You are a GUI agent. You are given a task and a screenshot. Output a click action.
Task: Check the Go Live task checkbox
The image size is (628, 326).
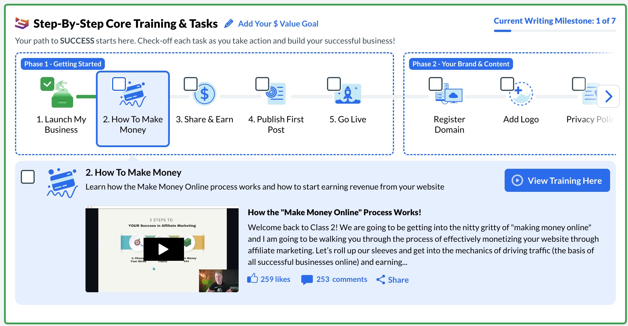tap(334, 84)
